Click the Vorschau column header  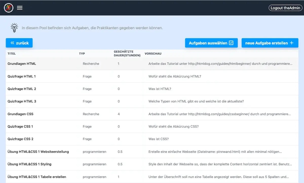153,54
